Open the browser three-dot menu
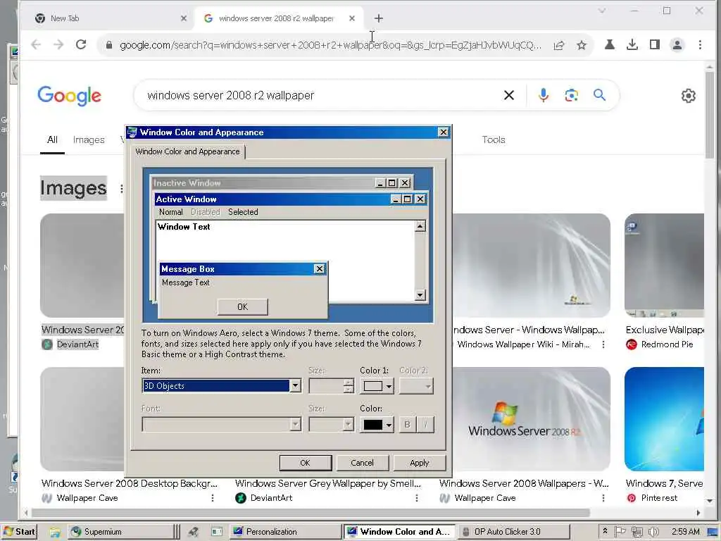This screenshot has width=721, height=541. click(701, 44)
